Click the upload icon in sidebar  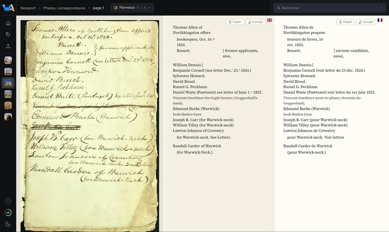point(8,46)
